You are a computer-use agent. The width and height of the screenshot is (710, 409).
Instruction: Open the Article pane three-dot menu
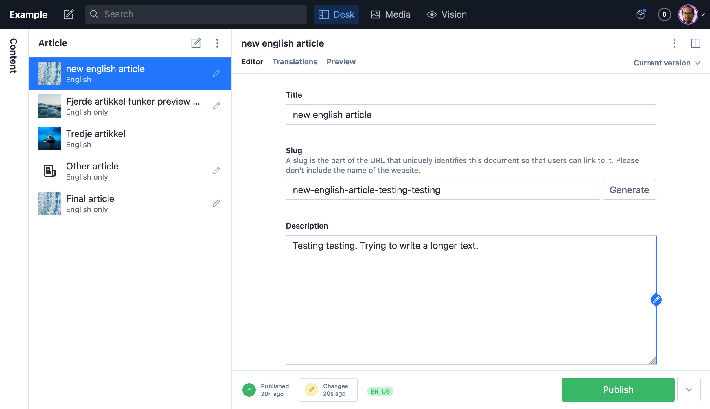(217, 43)
